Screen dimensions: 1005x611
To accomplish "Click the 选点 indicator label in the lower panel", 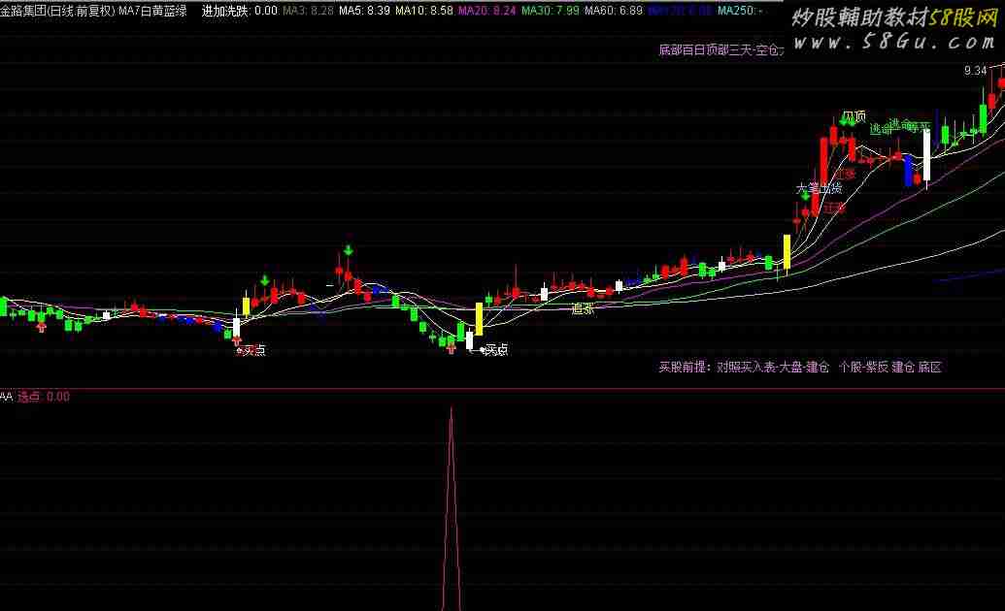I will pos(30,397).
